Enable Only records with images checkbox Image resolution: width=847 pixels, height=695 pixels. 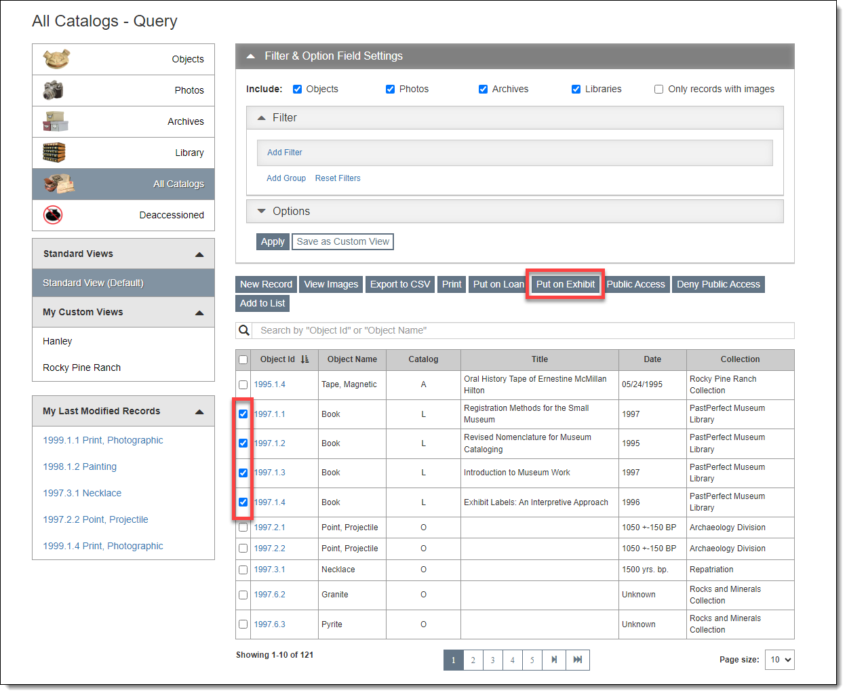[x=658, y=90]
